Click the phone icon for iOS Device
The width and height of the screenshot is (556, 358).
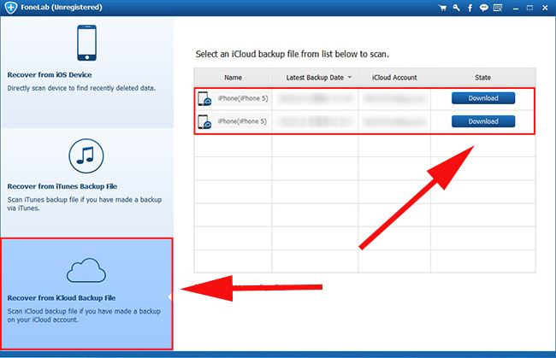[x=87, y=43]
